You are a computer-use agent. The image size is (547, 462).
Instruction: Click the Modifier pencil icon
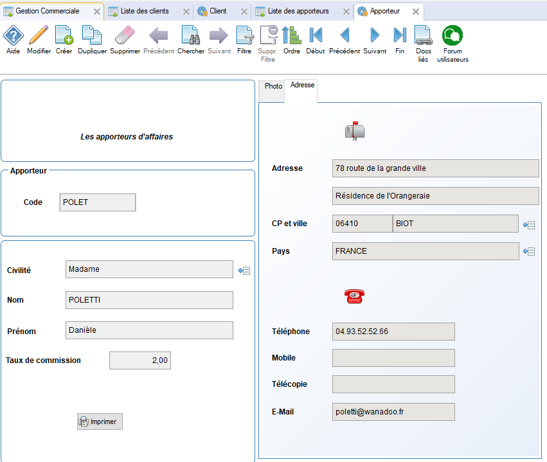pyautogui.click(x=39, y=35)
